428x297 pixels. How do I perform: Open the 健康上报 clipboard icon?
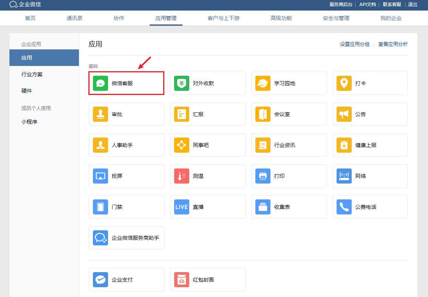point(344,145)
